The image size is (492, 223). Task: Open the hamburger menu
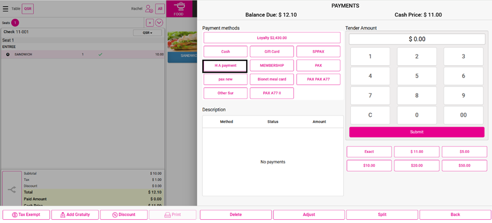point(5,9)
